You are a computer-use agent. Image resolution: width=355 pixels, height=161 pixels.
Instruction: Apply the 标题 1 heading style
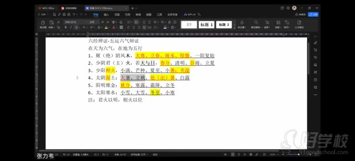[x=206, y=24]
